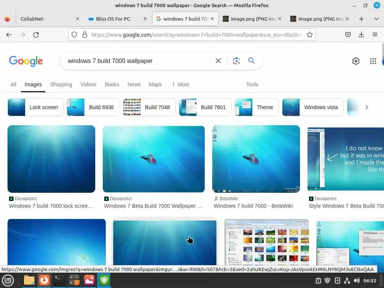Close the Bliss OS For PC tab
The width and height of the screenshot is (384, 288).
(x=145, y=19)
